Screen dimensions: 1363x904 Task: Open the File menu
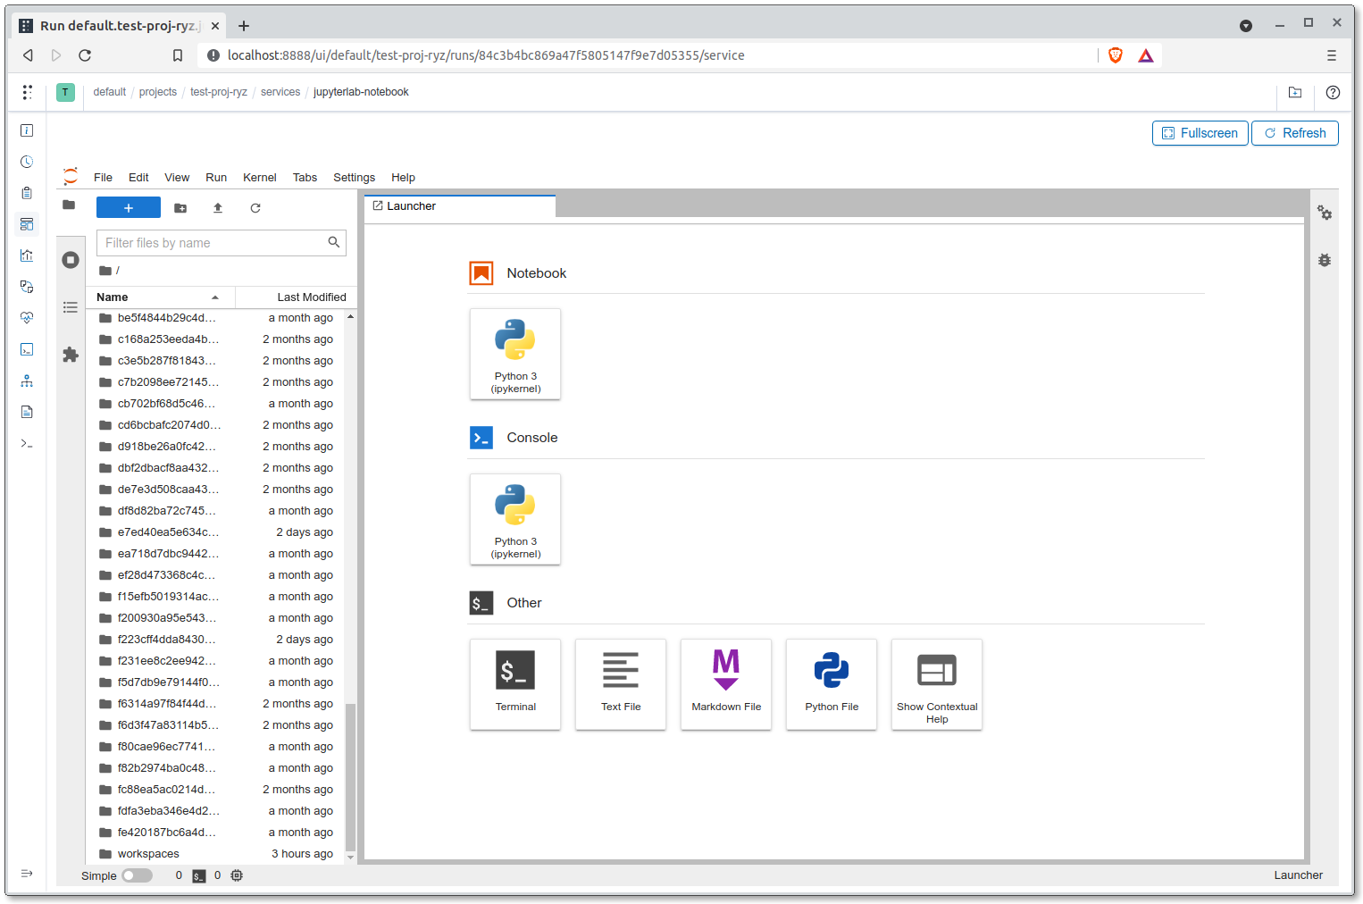[x=103, y=177]
